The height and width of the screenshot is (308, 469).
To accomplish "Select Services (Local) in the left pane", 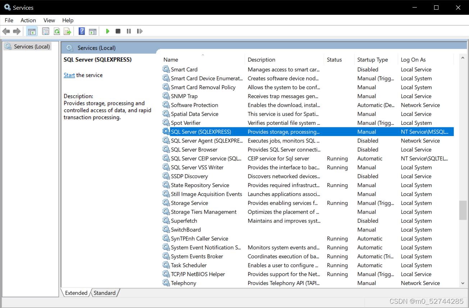I will (30, 46).
